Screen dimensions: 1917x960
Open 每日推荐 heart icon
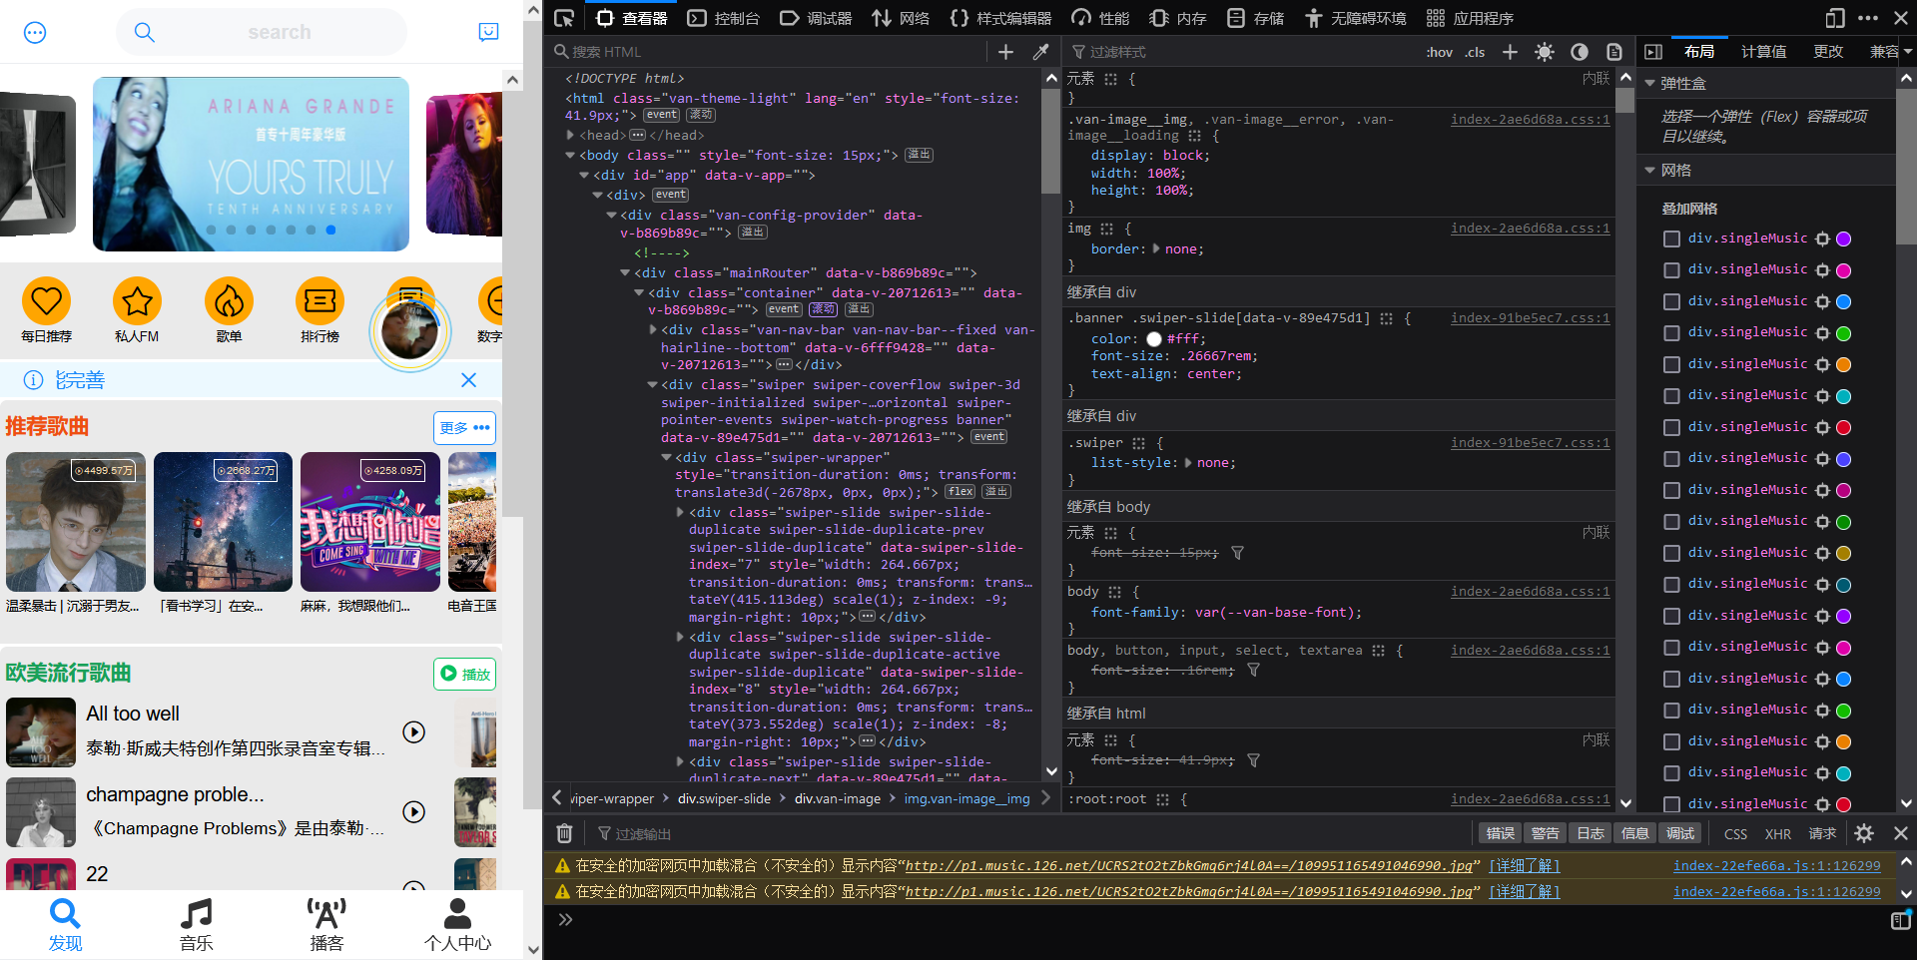coord(46,300)
